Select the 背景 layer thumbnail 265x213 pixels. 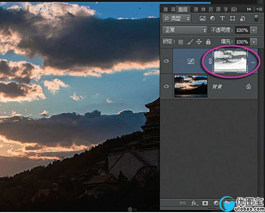point(191,86)
